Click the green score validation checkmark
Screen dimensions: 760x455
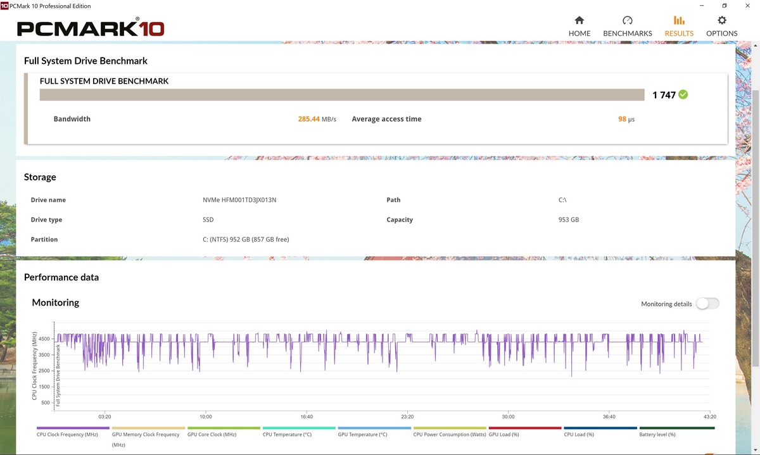tap(683, 95)
